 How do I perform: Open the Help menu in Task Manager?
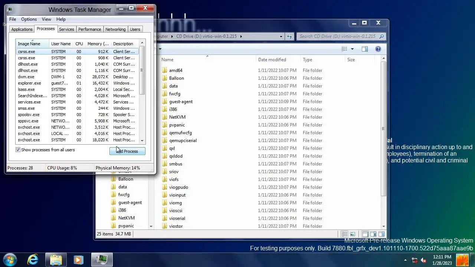pos(61,19)
